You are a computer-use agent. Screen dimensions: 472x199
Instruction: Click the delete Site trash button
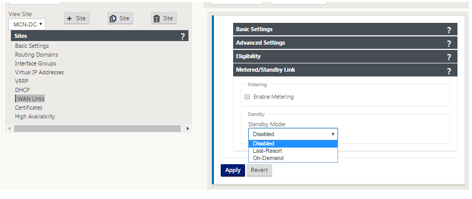pos(164,18)
